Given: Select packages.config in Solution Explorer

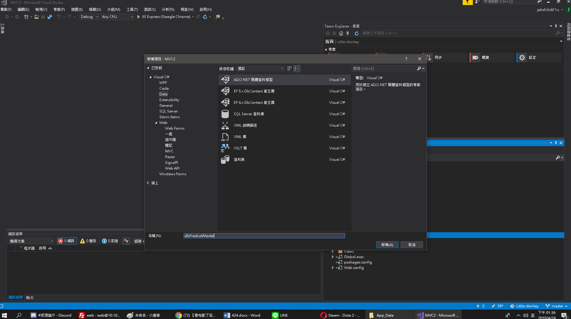Looking at the screenshot, I should click(358, 262).
